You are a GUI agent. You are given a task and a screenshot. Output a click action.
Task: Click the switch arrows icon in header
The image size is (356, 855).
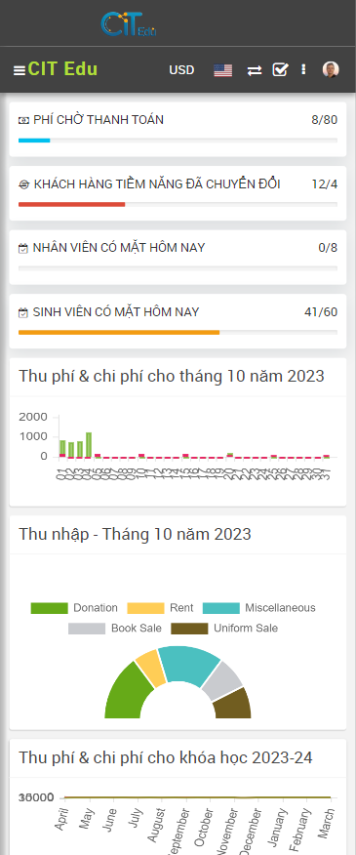[x=254, y=70]
